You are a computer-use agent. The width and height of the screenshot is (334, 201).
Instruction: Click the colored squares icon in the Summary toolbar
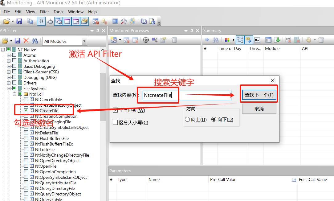[x=227, y=40]
